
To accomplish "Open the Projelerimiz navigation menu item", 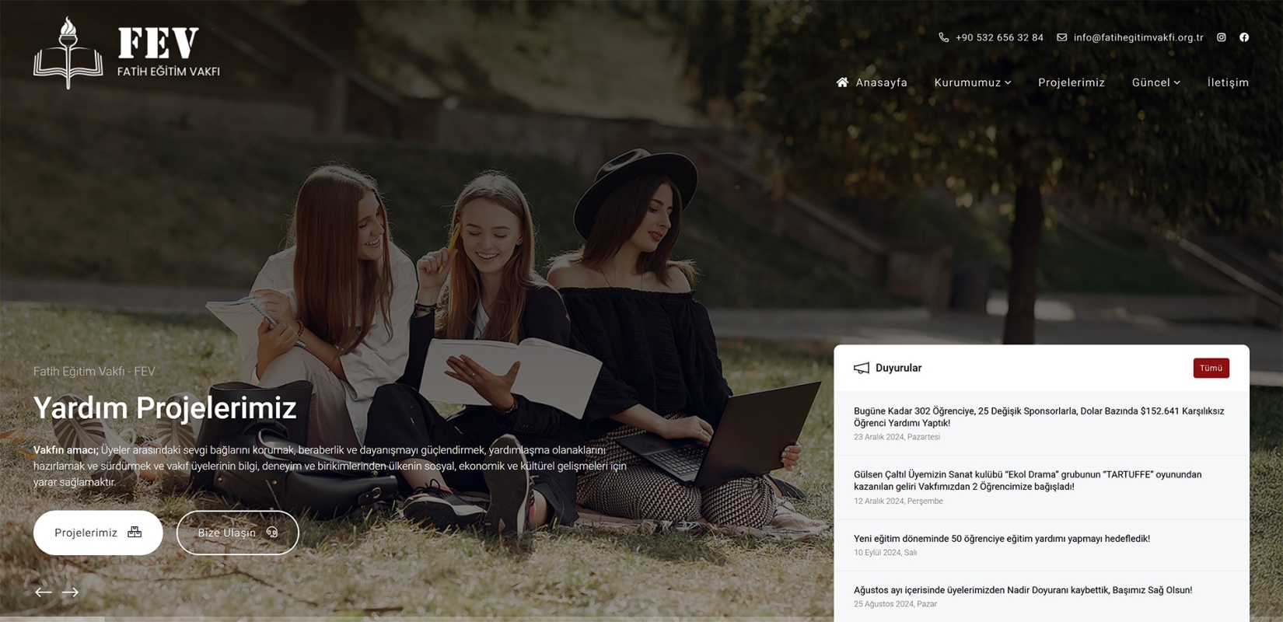I will coord(1071,82).
